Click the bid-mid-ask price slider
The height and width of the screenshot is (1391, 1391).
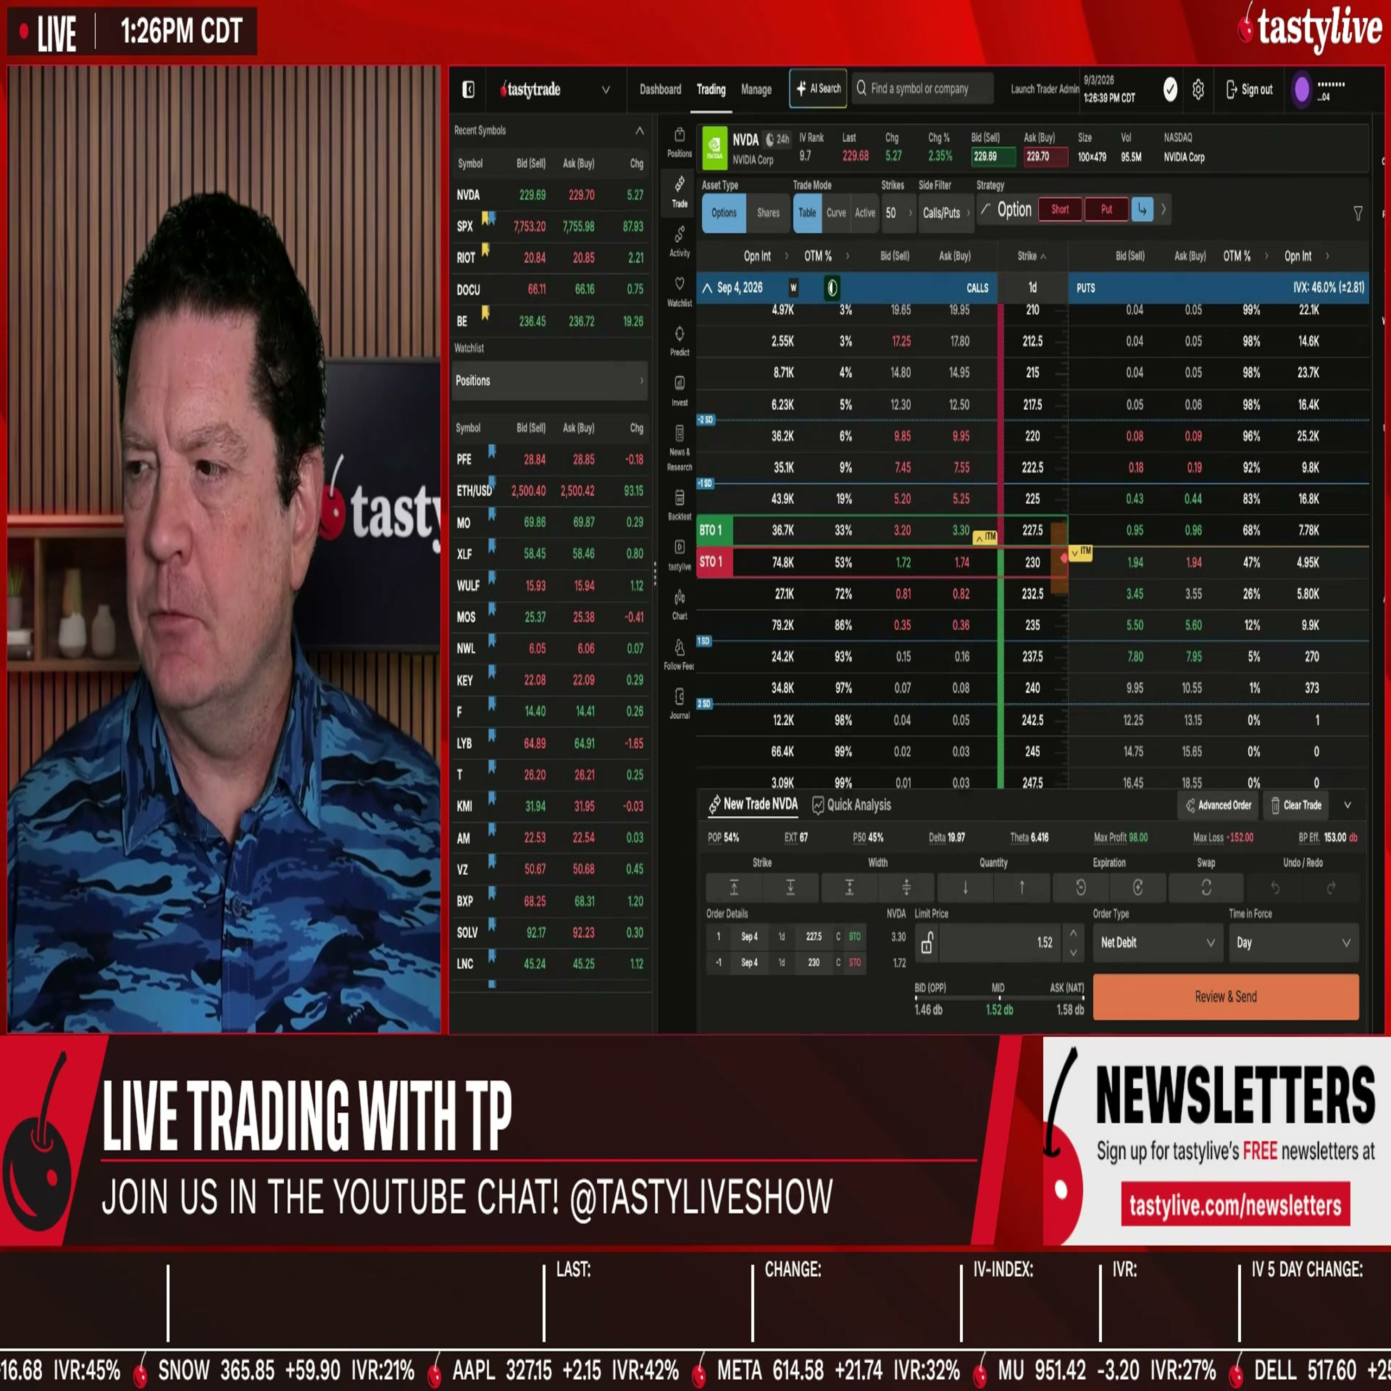pyautogui.click(x=999, y=998)
